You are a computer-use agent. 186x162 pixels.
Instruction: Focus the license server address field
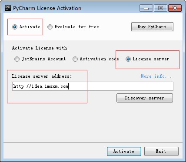(93, 86)
